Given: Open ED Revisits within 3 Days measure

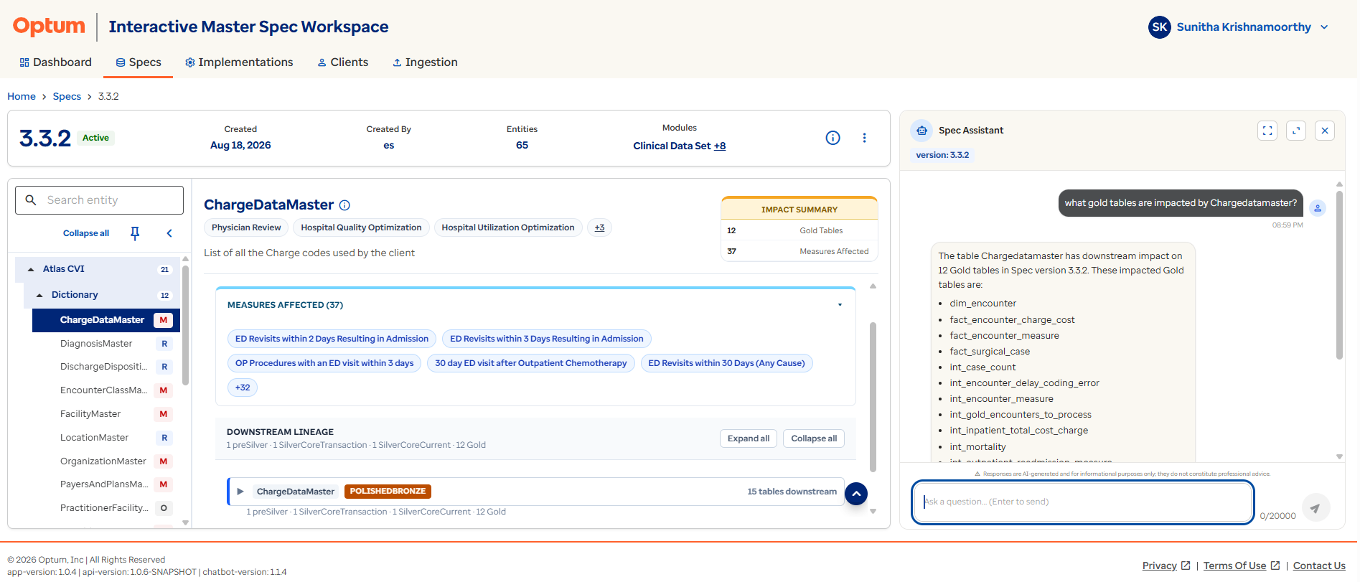Looking at the screenshot, I should tap(547, 339).
